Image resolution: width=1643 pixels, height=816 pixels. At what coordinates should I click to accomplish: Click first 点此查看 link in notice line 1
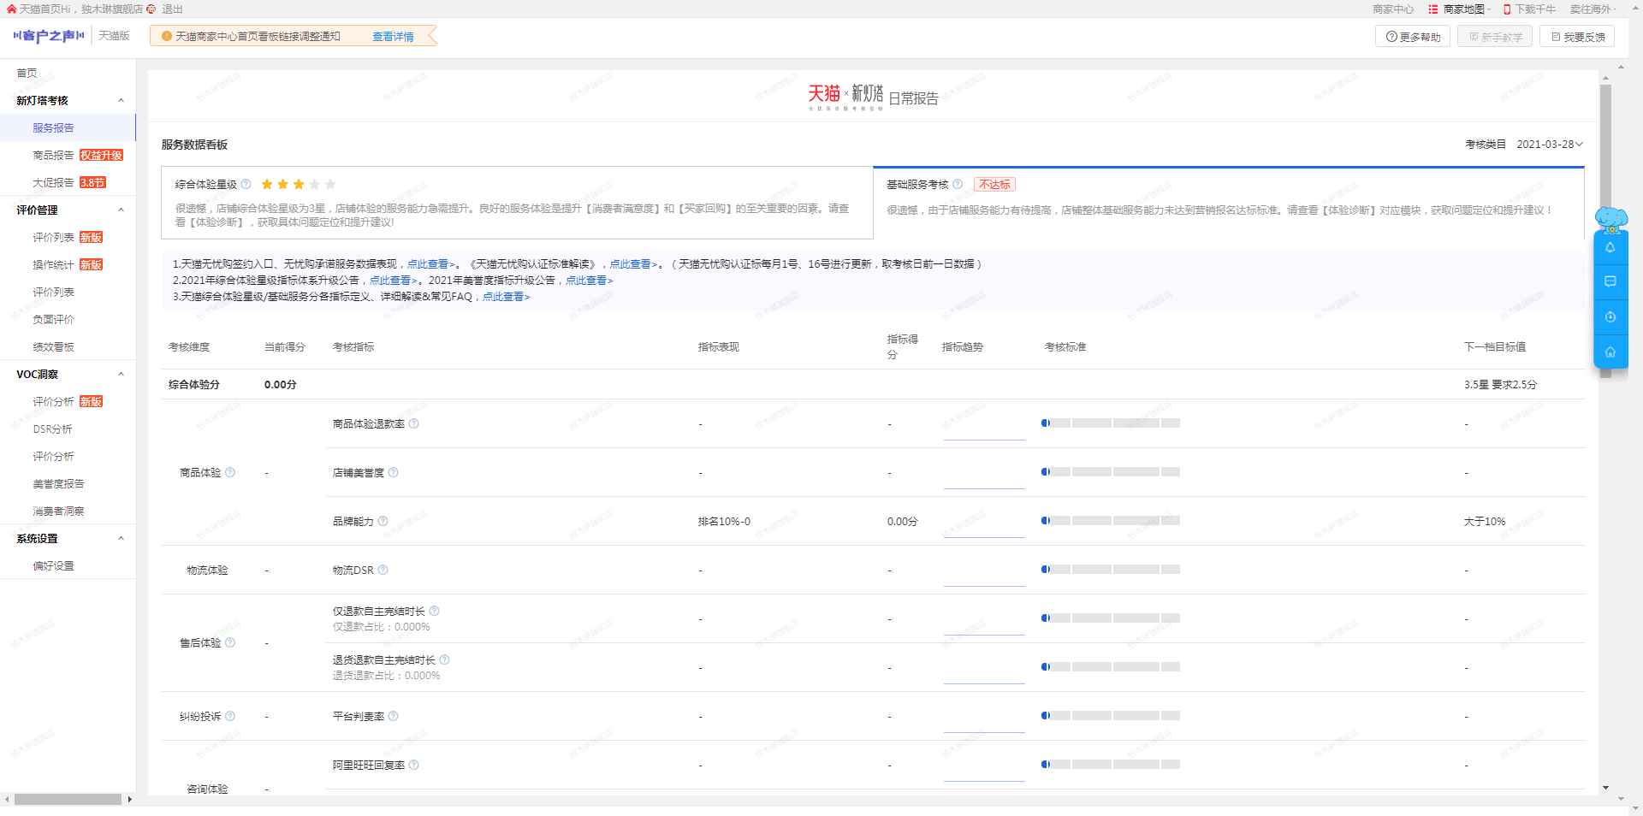(430, 264)
